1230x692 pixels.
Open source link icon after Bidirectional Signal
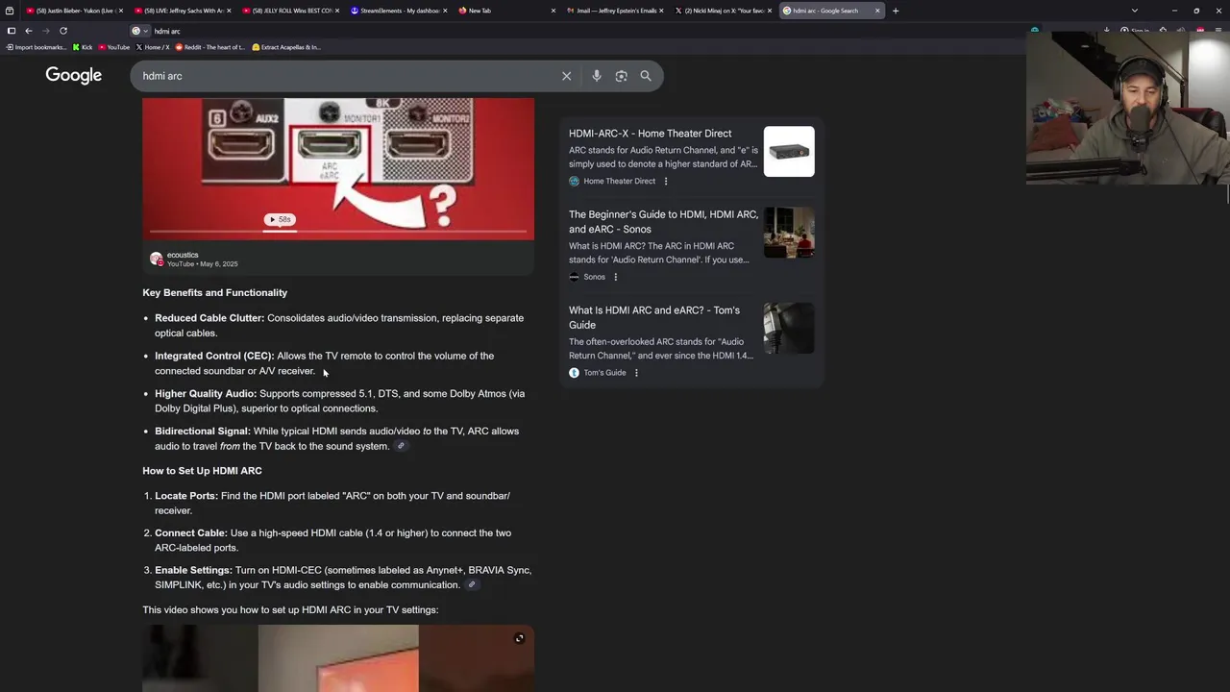click(x=401, y=446)
